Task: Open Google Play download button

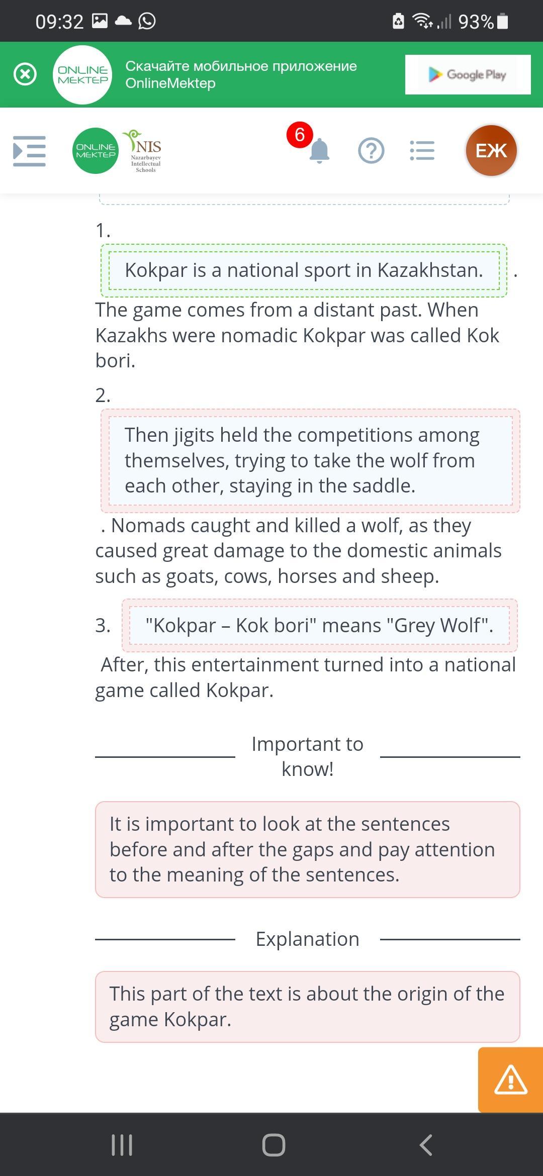Action: (x=468, y=74)
